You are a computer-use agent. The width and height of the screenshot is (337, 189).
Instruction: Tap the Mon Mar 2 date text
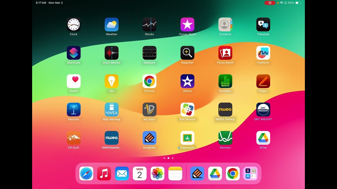click(56, 3)
